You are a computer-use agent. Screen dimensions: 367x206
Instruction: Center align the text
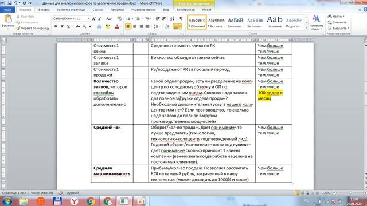tap(135, 26)
